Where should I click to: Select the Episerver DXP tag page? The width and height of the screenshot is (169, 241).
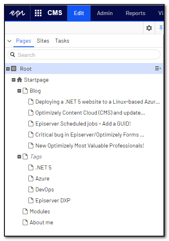pos(53,201)
